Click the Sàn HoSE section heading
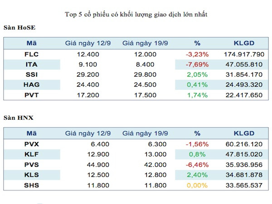The width and height of the screenshot is (272, 204). pyautogui.click(x=19, y=28)
